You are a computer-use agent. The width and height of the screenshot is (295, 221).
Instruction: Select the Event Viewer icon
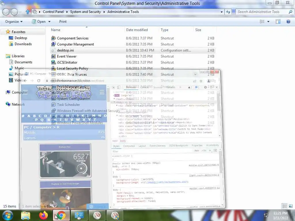pyautogui.click(x=53, y=56)
